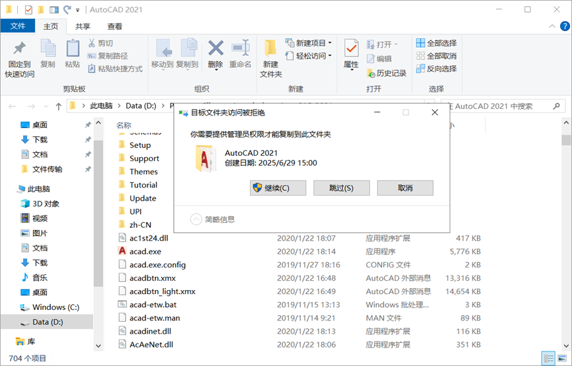Click breadcrumb arrow after 此电脑
This screenshot has height=366, width=572.
click(119, 106)
